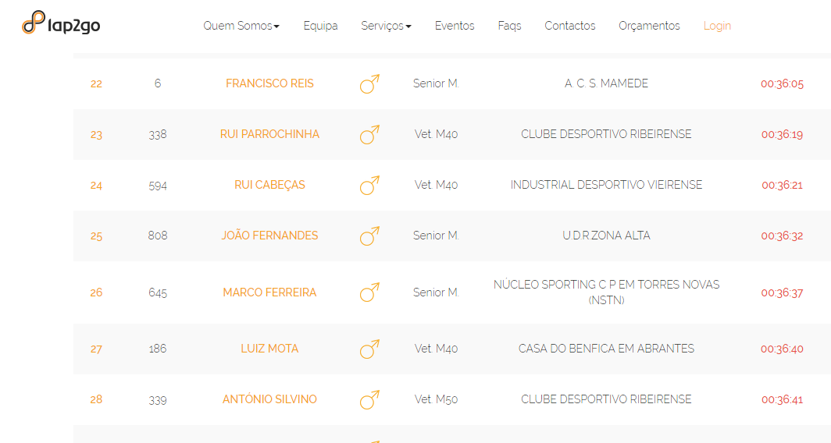Click the Login link
Viewport: 831px width, 443px height.
(x=717, y=26)
